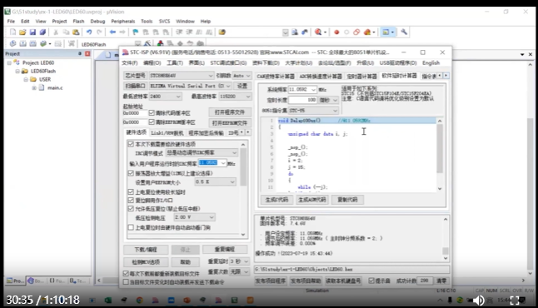Viewport: 538px width, 308px height.
Task: Click the Navigate Forward arrow icon
Action: pyautogui.click(x=122, y=32)
